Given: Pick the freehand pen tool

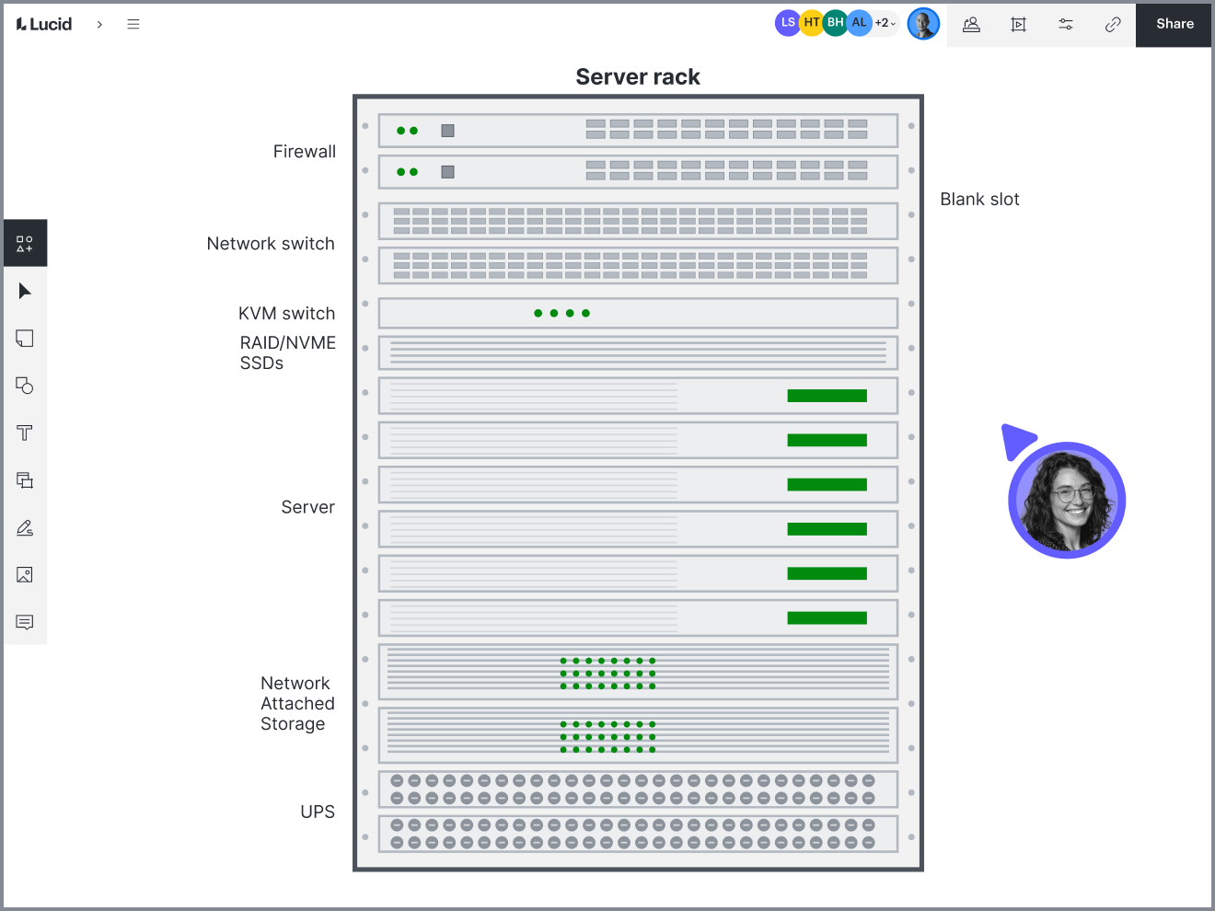Looking at the screenshot, I should tap(25, 527).
